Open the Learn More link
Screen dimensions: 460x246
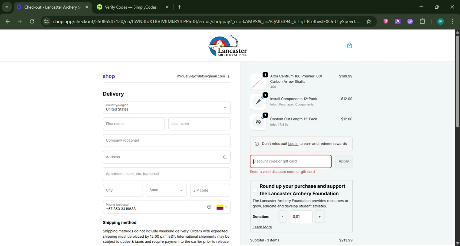262,227
